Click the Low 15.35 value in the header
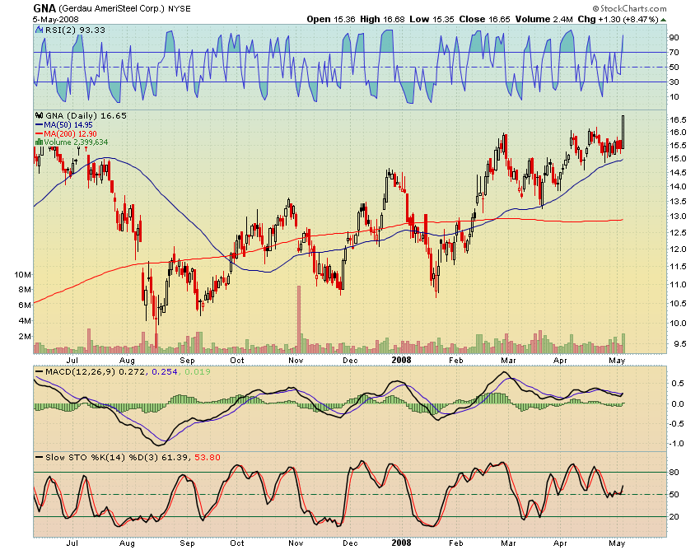The image size is (700, 550). tap(432, 19)
